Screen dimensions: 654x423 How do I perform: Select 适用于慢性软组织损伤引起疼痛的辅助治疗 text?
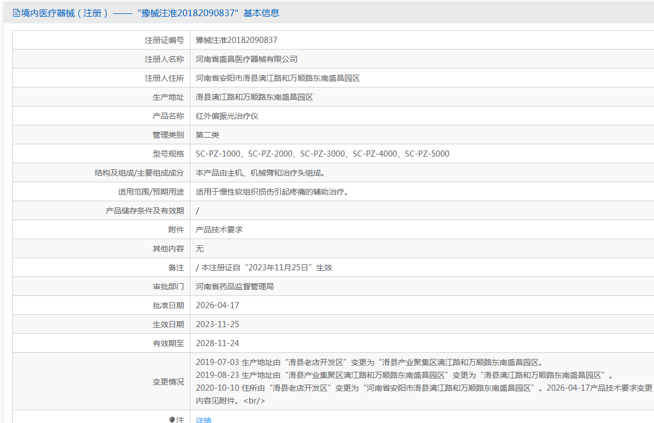coord(272,192)
